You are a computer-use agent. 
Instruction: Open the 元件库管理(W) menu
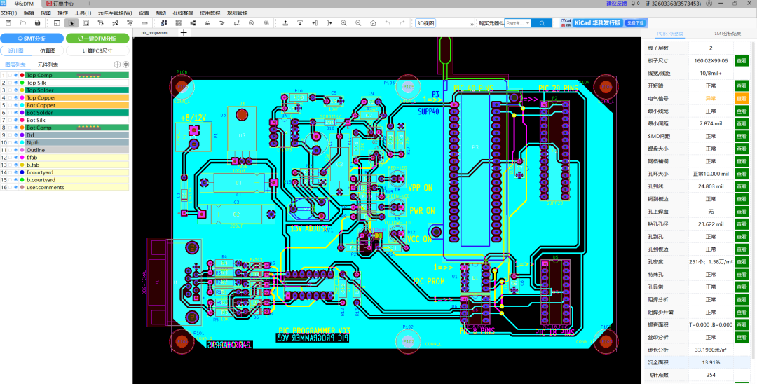[x=115, y=13]
